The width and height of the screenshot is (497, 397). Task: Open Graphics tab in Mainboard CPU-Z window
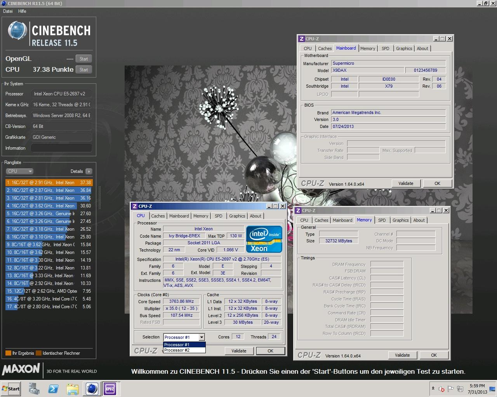(x=404, y=48)
